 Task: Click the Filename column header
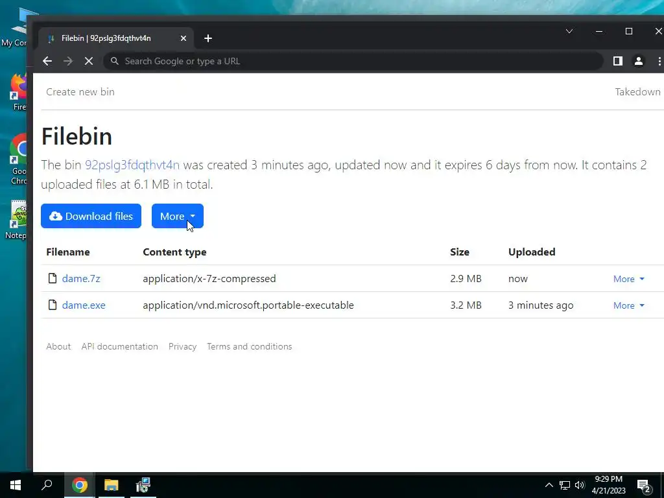(x=67, y=252)
